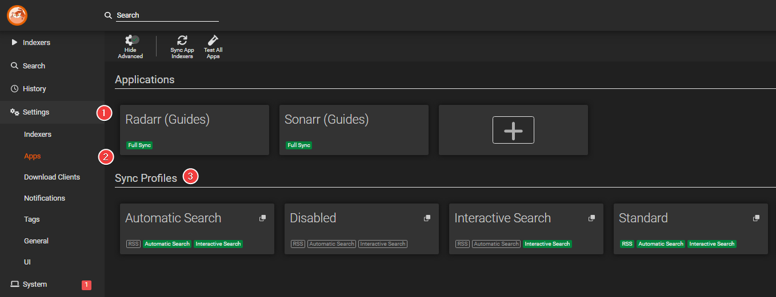Click the System notification badge
This screenshot has width=776, height=297.
pyautogui.click(x=86, y=285)
